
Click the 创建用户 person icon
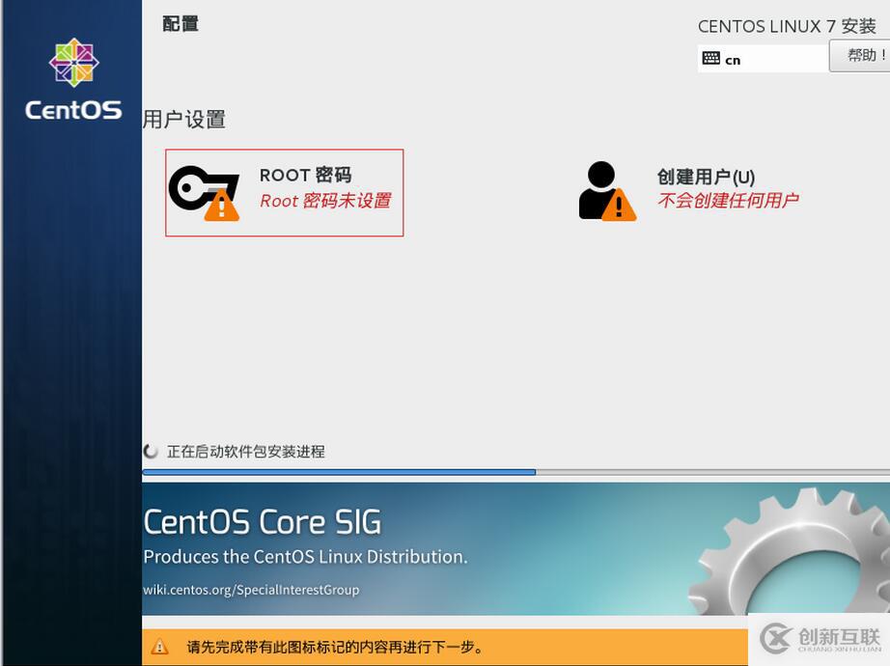pyautogui.click(x=607, y=191)
